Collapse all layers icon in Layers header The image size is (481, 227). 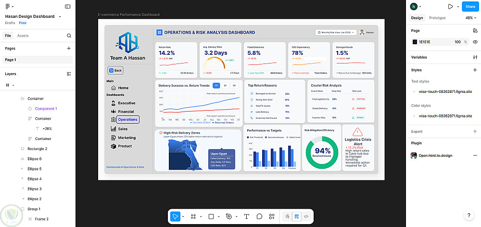click(x=69, y=74)
